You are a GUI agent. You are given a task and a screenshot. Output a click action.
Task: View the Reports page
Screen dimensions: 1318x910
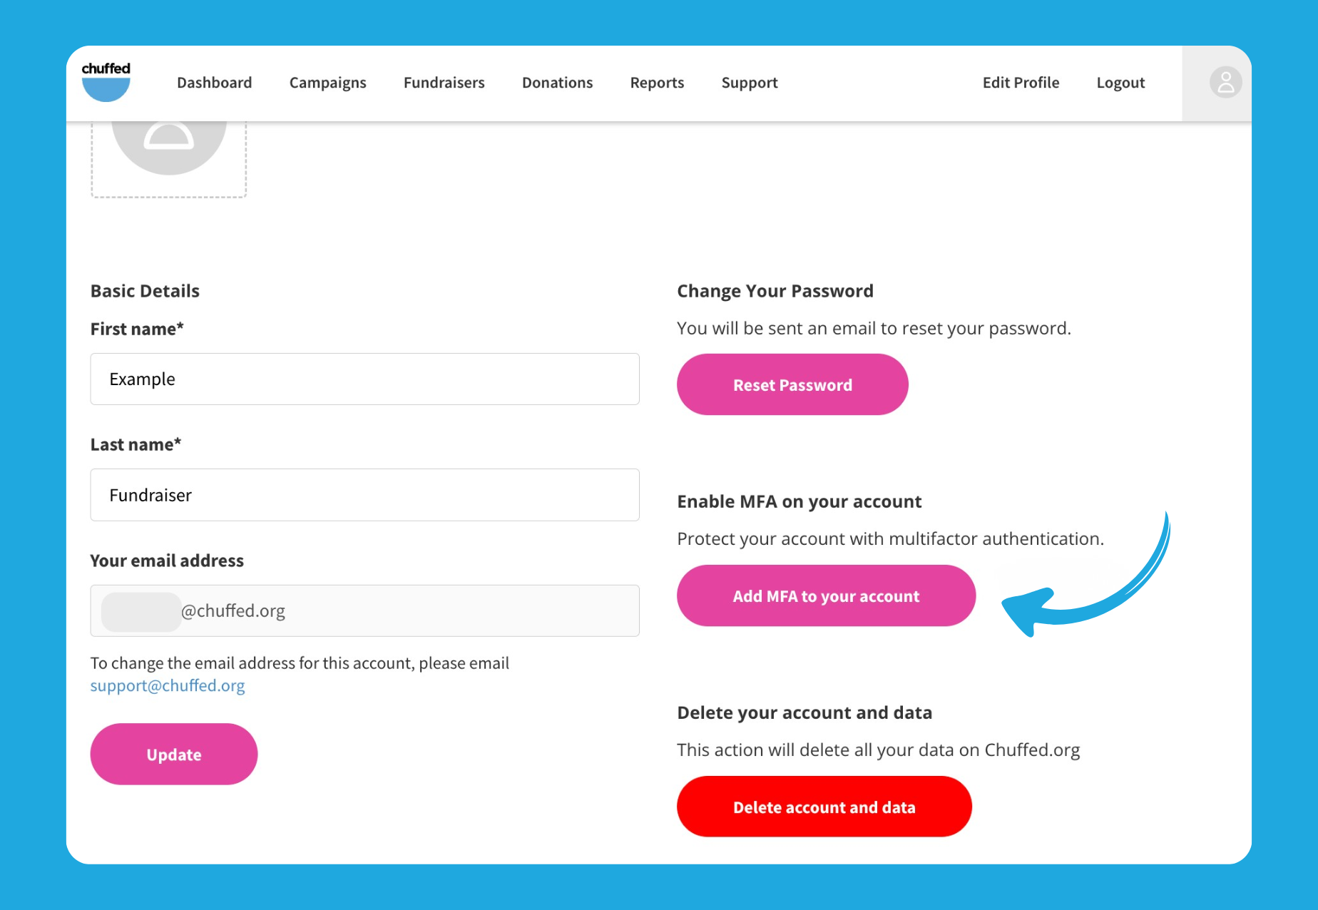click(x=657, y=83)
